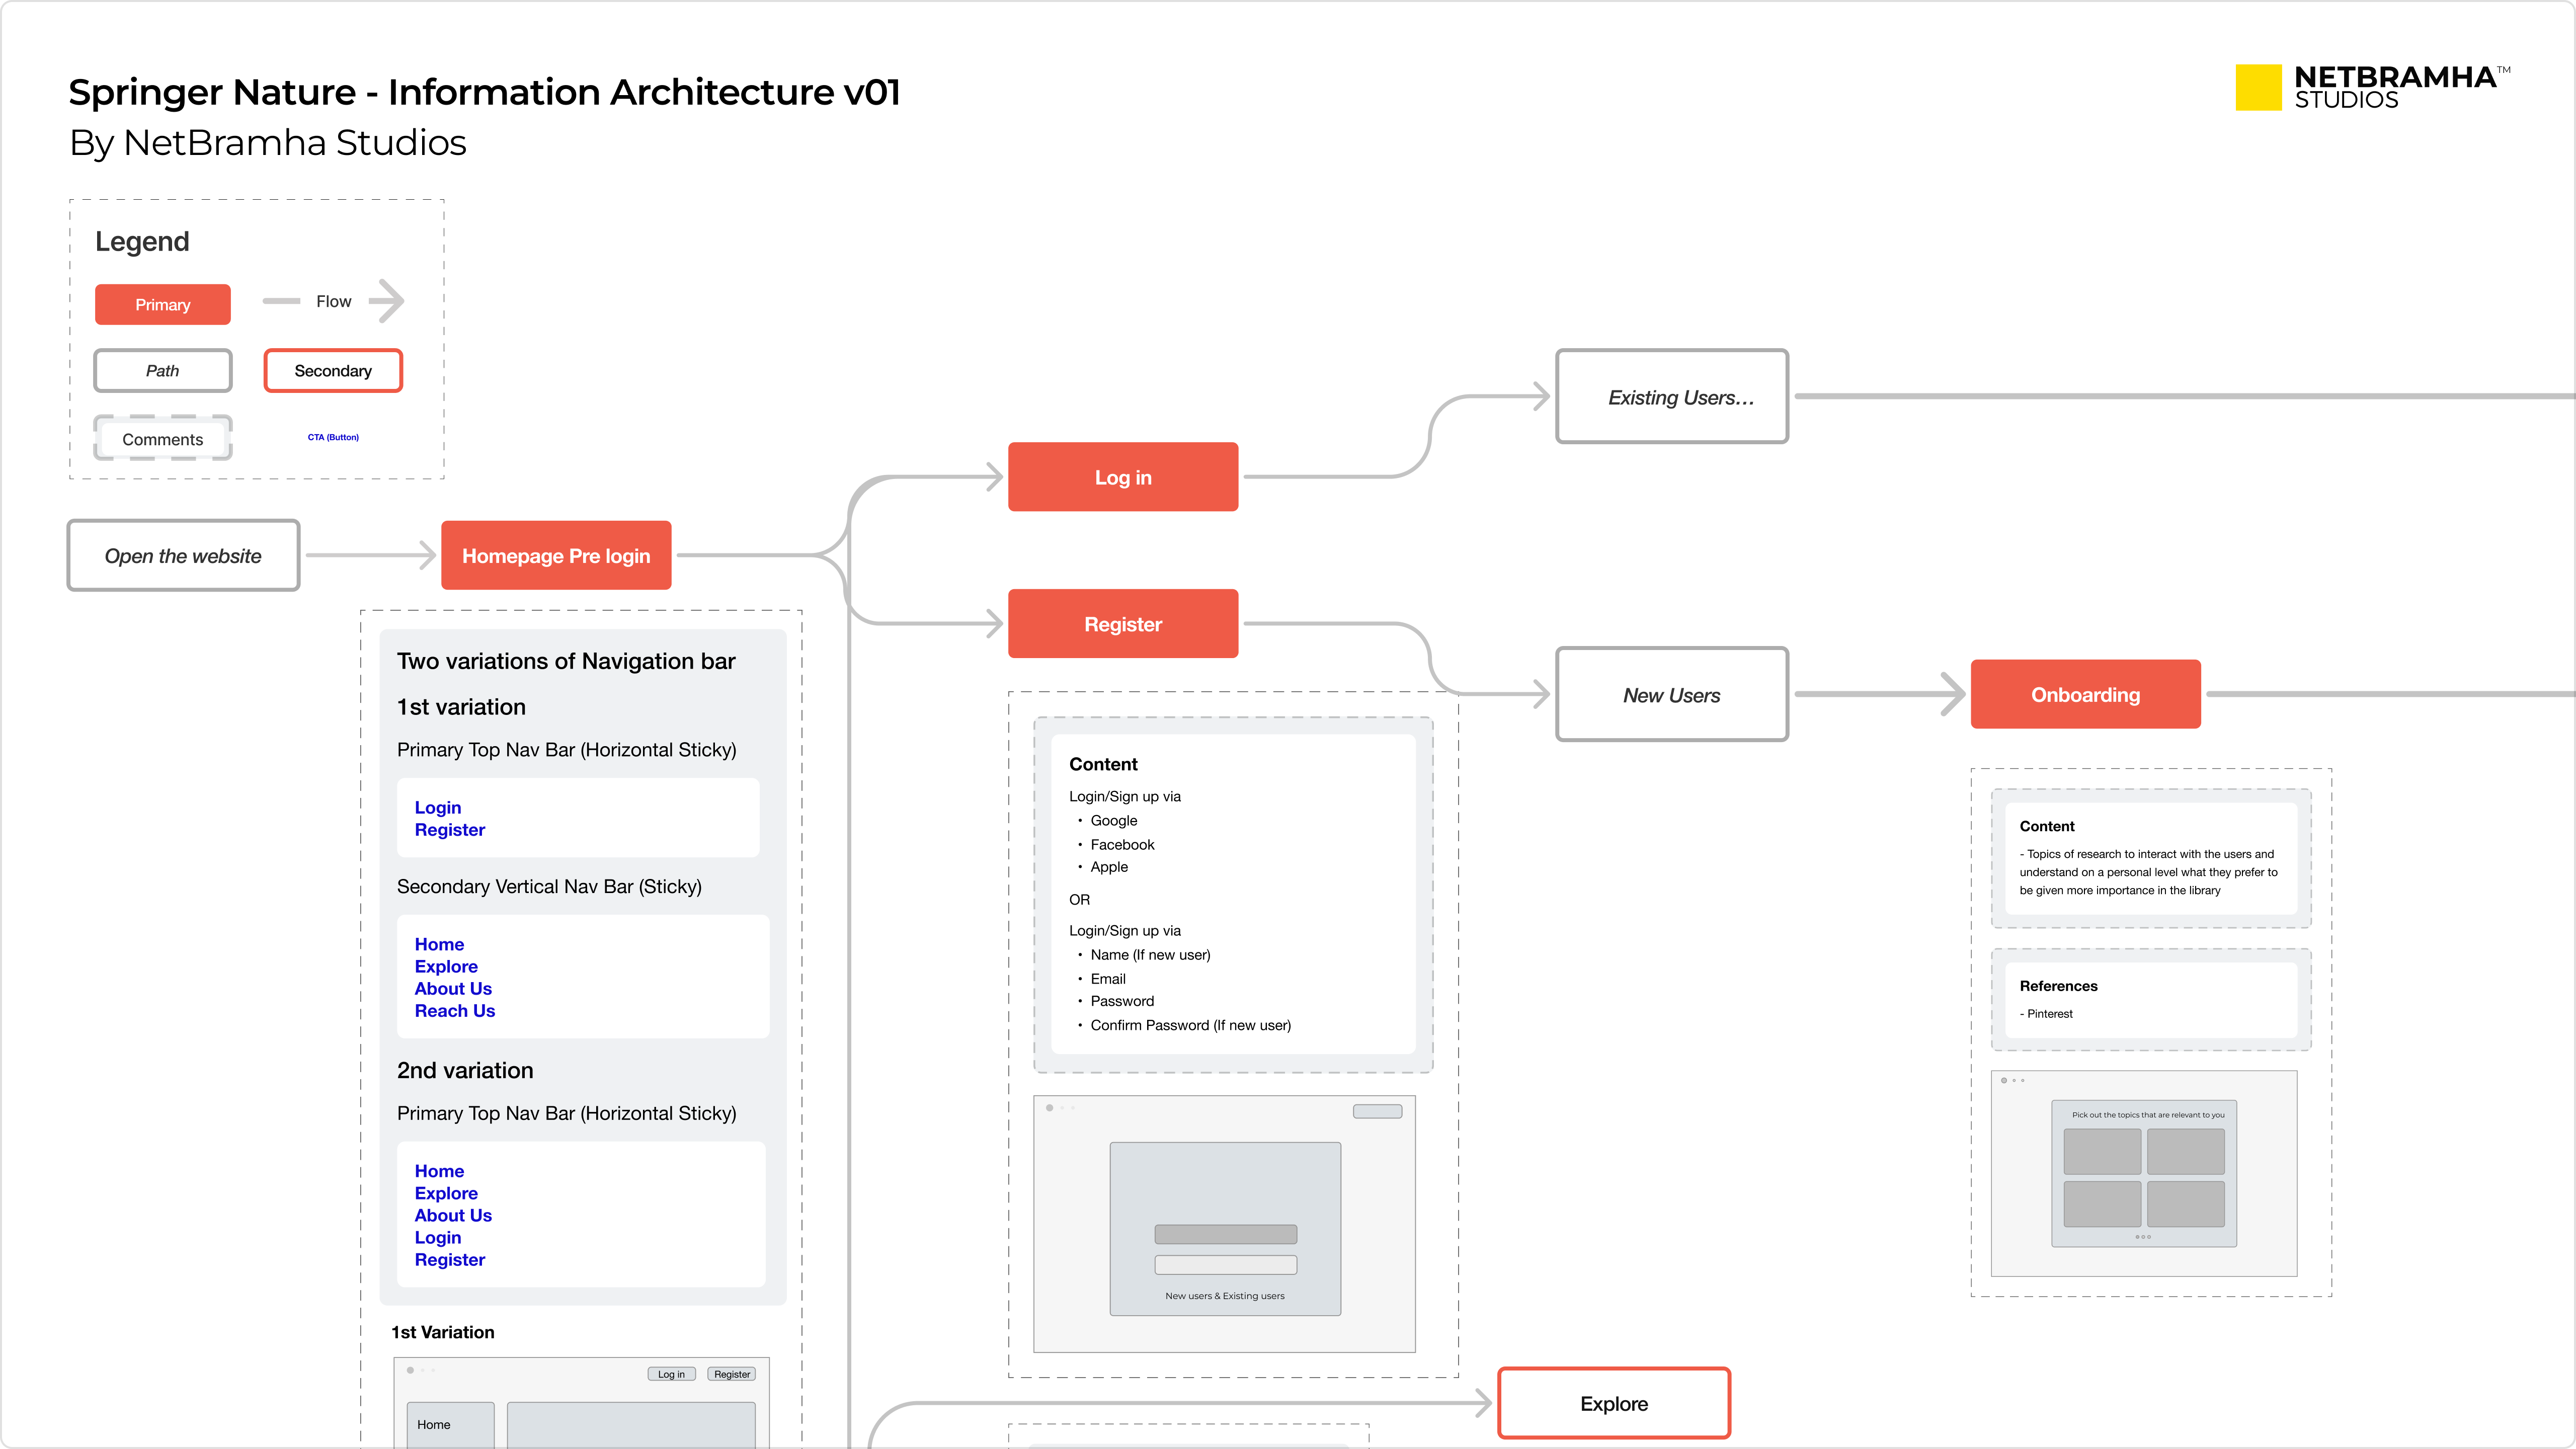Click the Existing Users path box
2576x1449 pixels.
[1671, 397]
